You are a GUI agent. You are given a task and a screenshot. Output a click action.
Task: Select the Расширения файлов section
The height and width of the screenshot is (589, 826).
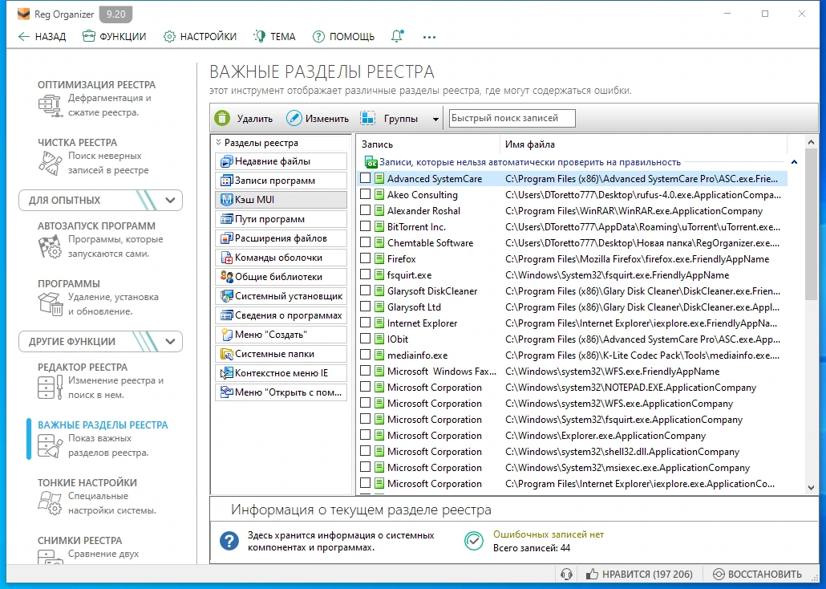(281, 238)
